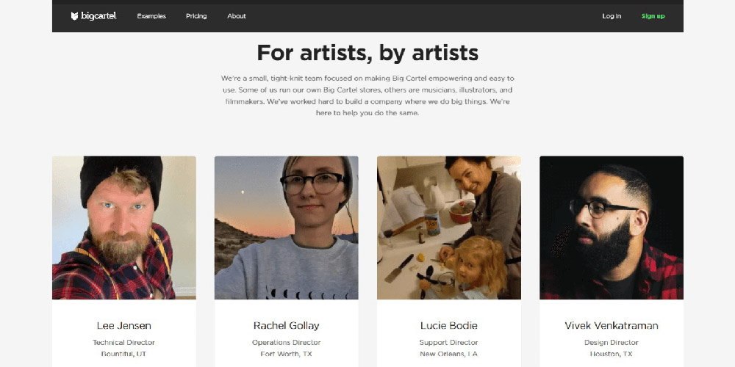The image size is (735, 367).
Task: Click the Operations Director title text
Action: coord(287,343)
